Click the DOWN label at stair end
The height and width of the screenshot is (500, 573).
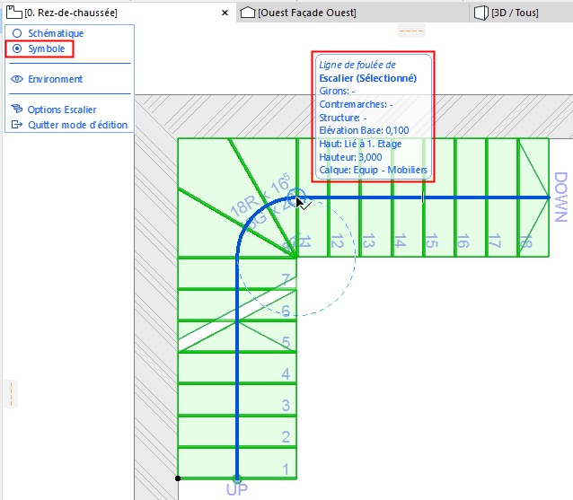click(x=561, y=197)
